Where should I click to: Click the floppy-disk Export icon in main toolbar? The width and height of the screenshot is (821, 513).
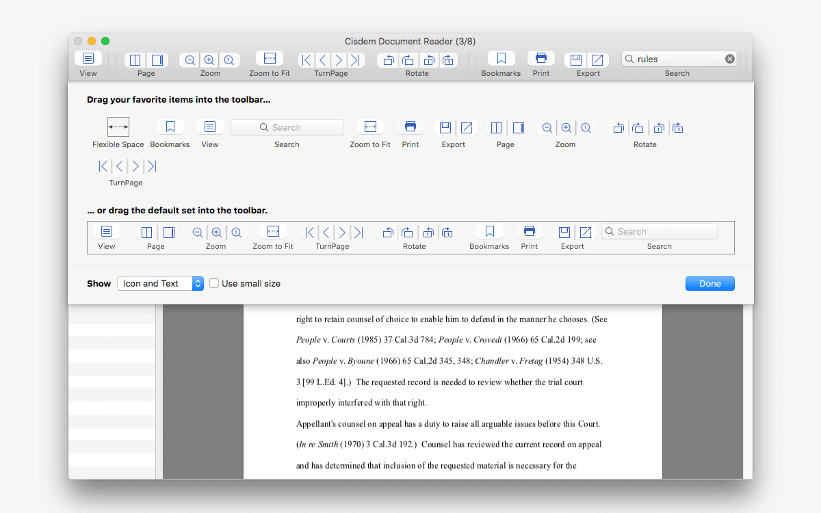point(576,60)
